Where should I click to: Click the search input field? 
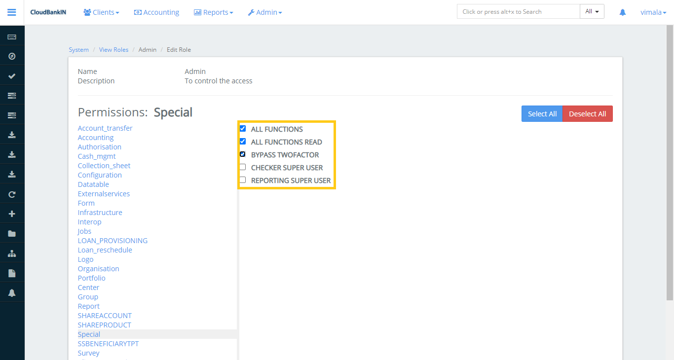(518, 11)
